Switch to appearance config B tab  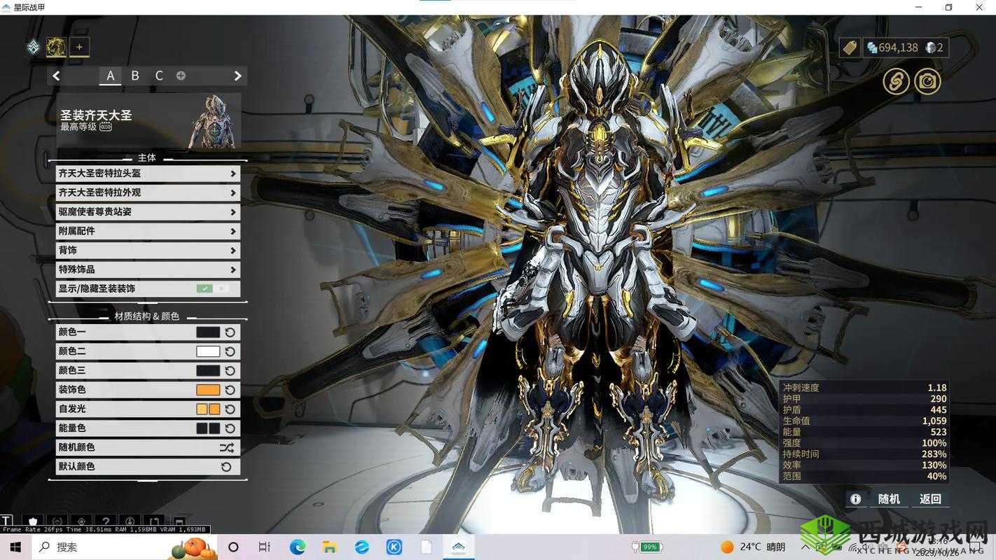coord(135,76)
